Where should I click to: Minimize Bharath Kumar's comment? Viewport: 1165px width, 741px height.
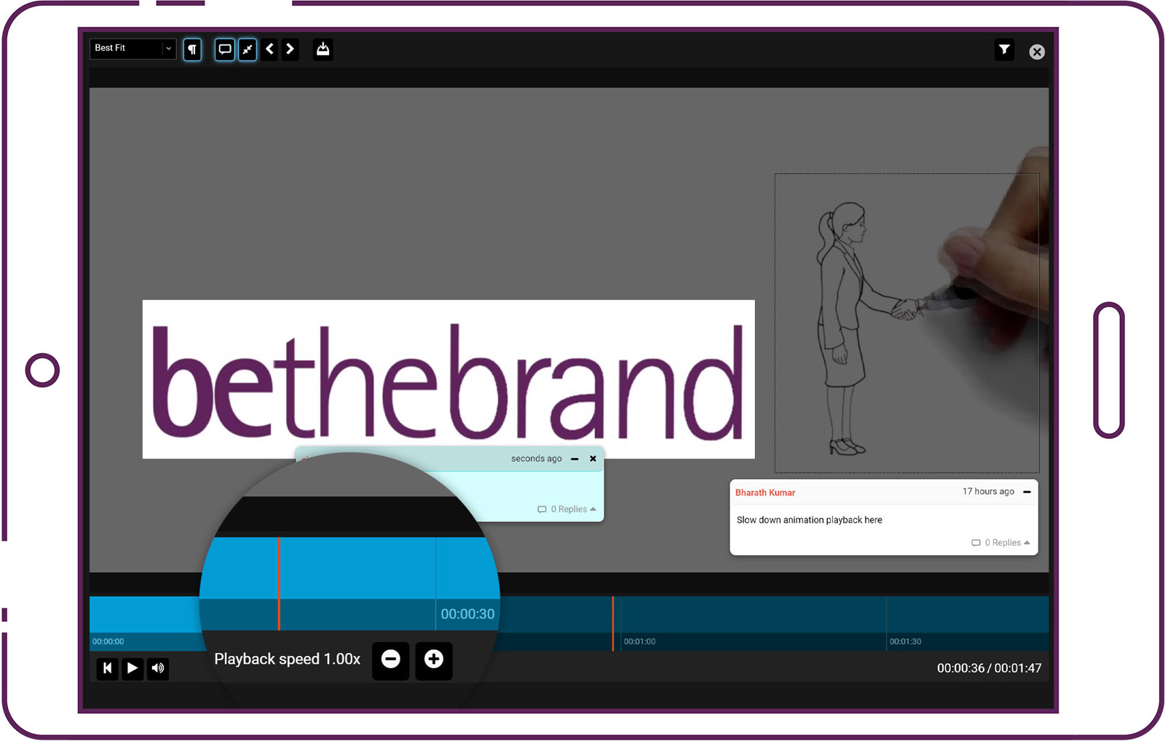click(1027, 492)
